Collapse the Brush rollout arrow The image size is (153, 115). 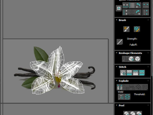(x=117, y=20)
